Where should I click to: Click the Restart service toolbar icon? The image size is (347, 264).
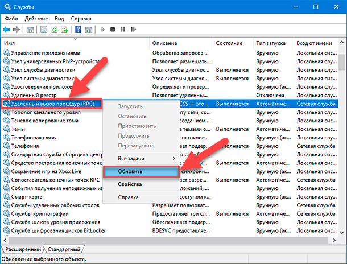[133, 29]
